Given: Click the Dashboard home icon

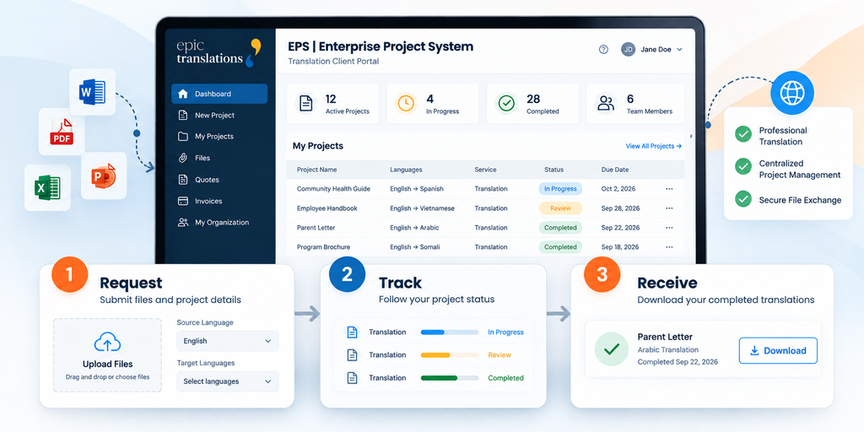Looking at the screenshot, I should (x=183, y=94).
